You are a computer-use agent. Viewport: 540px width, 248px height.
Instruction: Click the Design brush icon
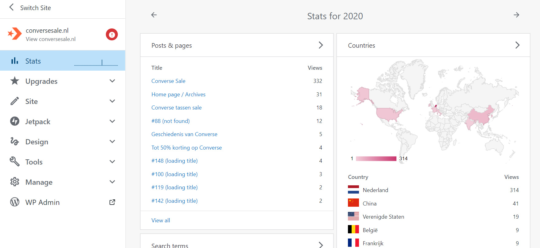pos(15,141)
